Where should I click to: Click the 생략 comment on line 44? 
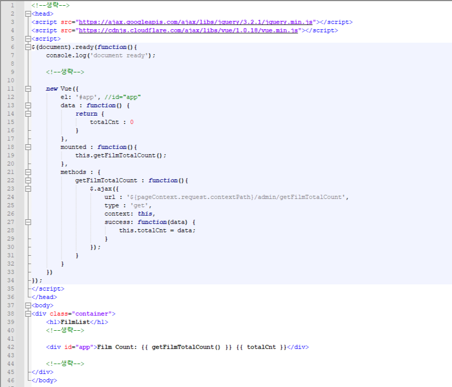(x=65, y=364)
